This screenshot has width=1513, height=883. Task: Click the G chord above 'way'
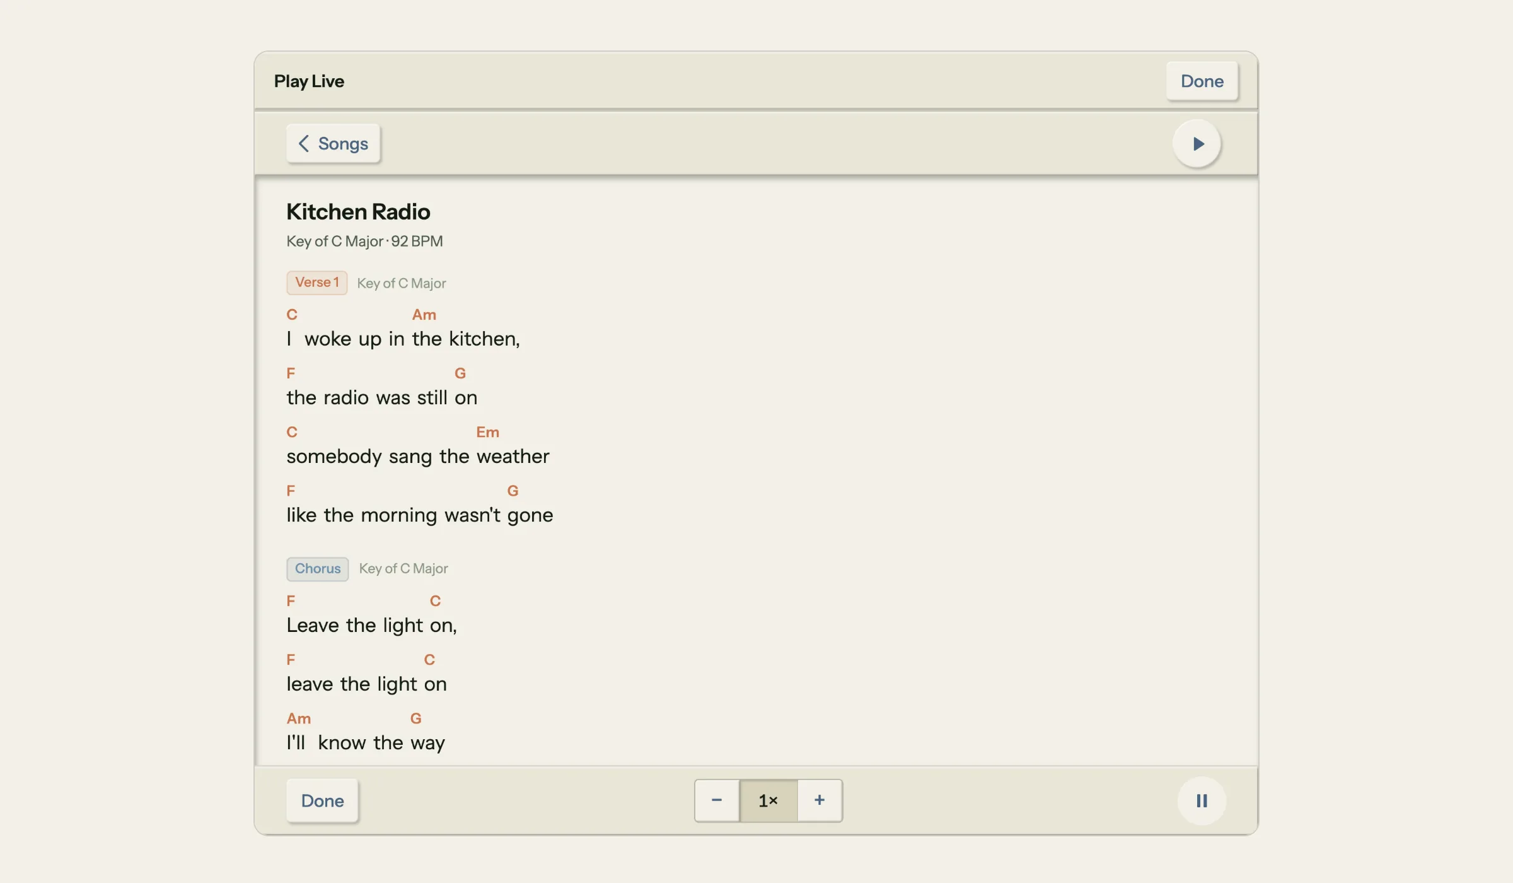click(x=416, y=719)
